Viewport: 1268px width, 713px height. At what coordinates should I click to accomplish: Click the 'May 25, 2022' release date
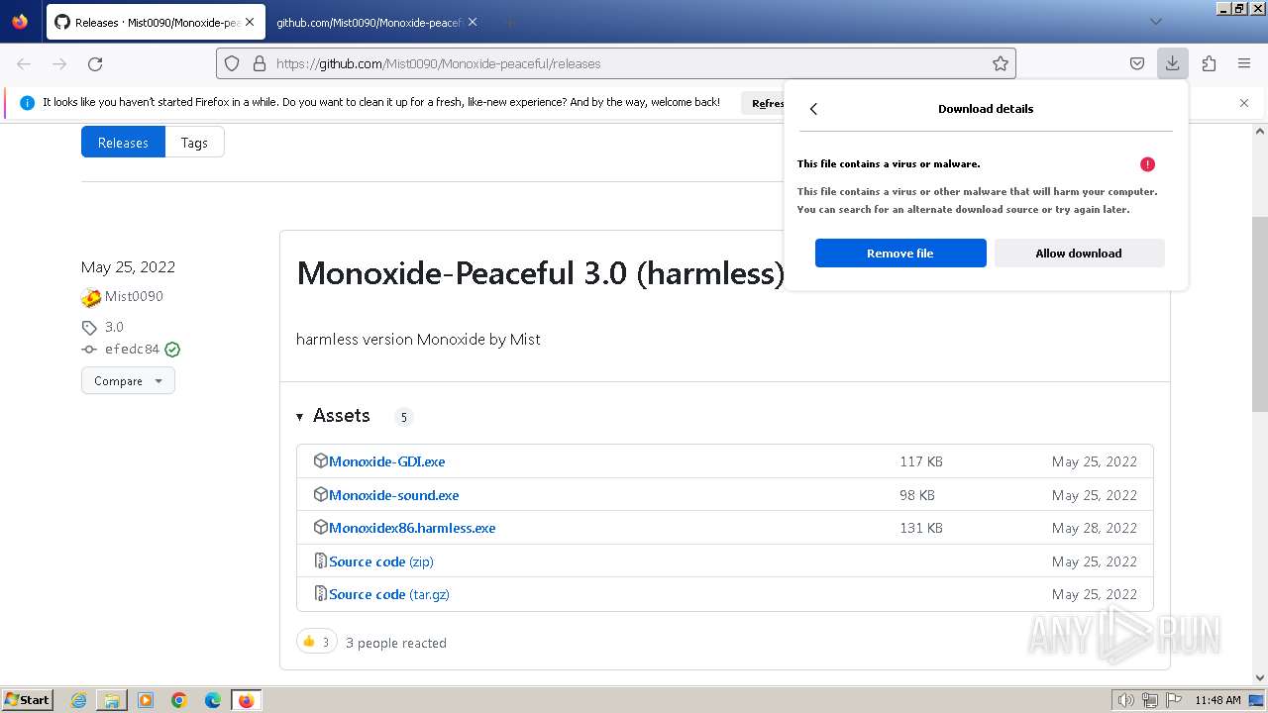(128, 266)
